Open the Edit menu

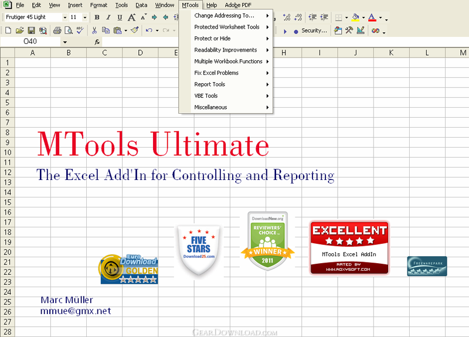pos(36,5)
